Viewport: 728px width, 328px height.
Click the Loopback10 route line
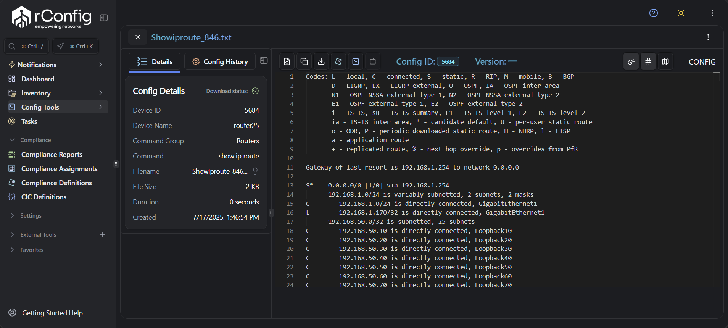[x=425, y=231]
